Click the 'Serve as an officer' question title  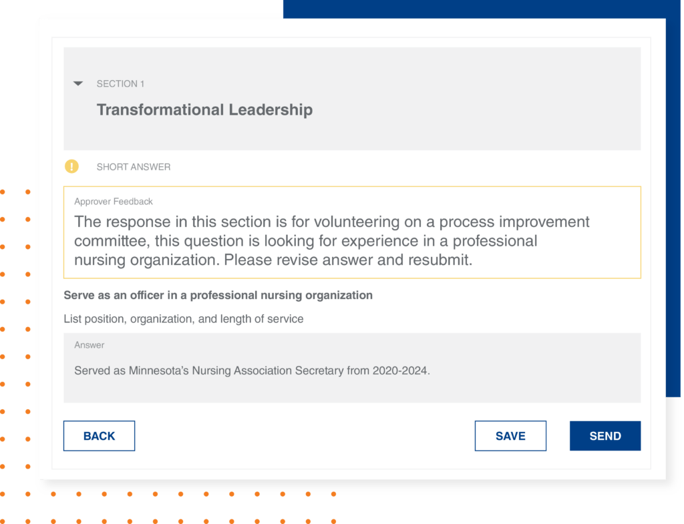coord(218,295)
